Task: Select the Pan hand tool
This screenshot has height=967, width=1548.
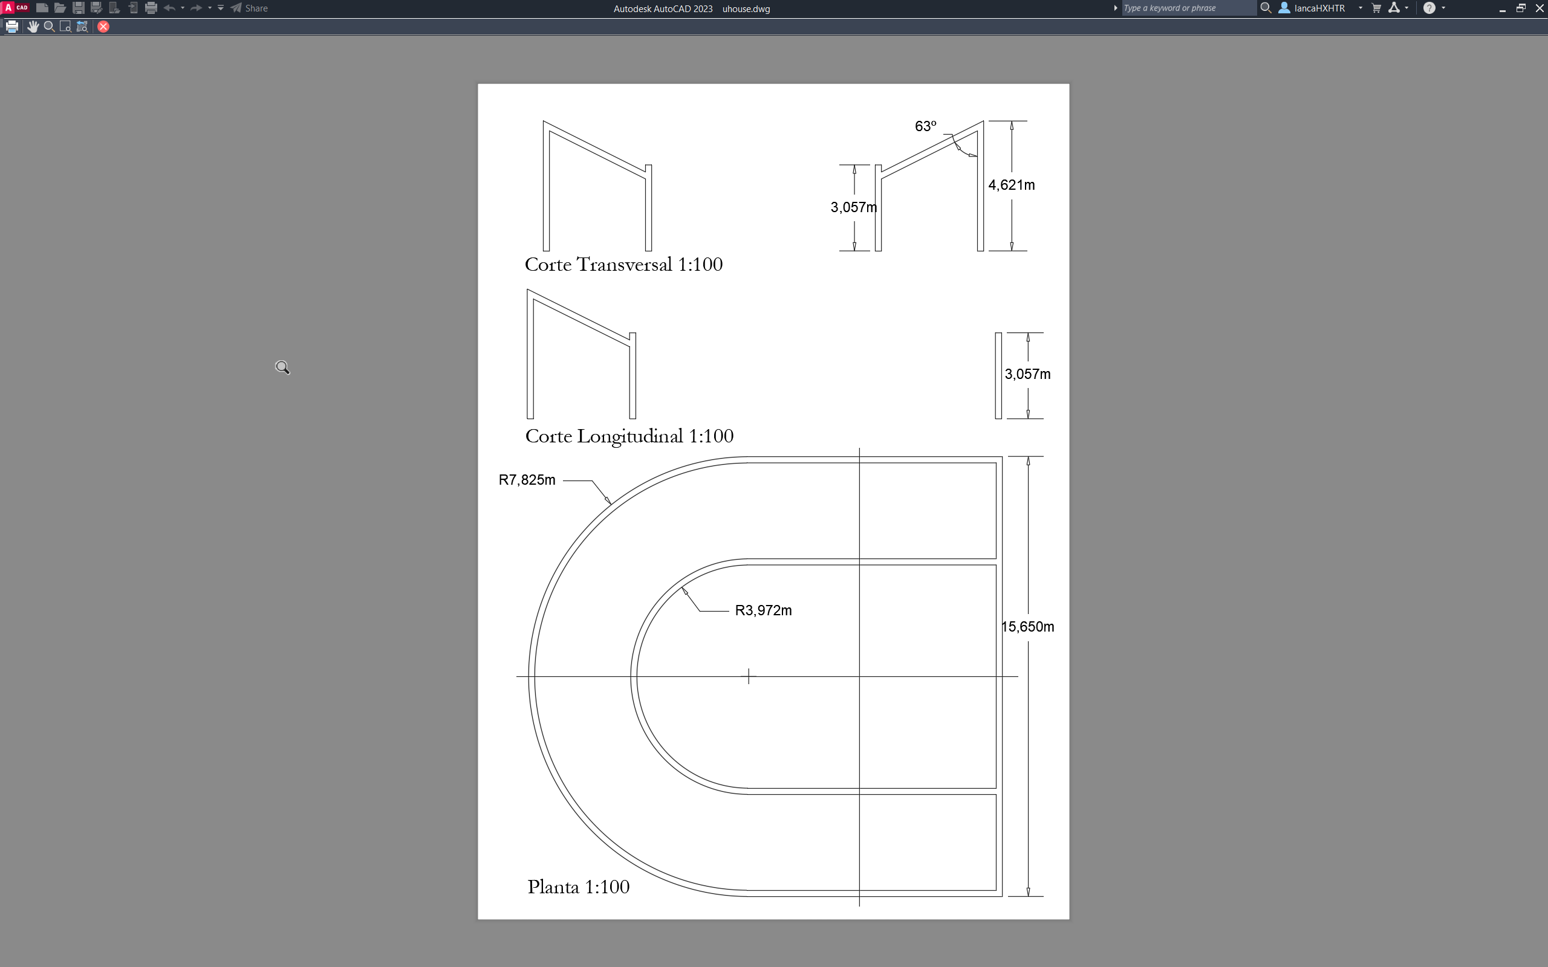Action: pos(33,26)
